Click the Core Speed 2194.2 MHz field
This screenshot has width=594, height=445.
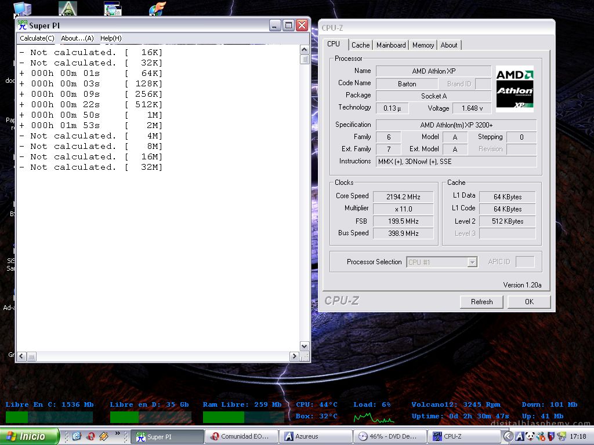click(x=403, y=197)
